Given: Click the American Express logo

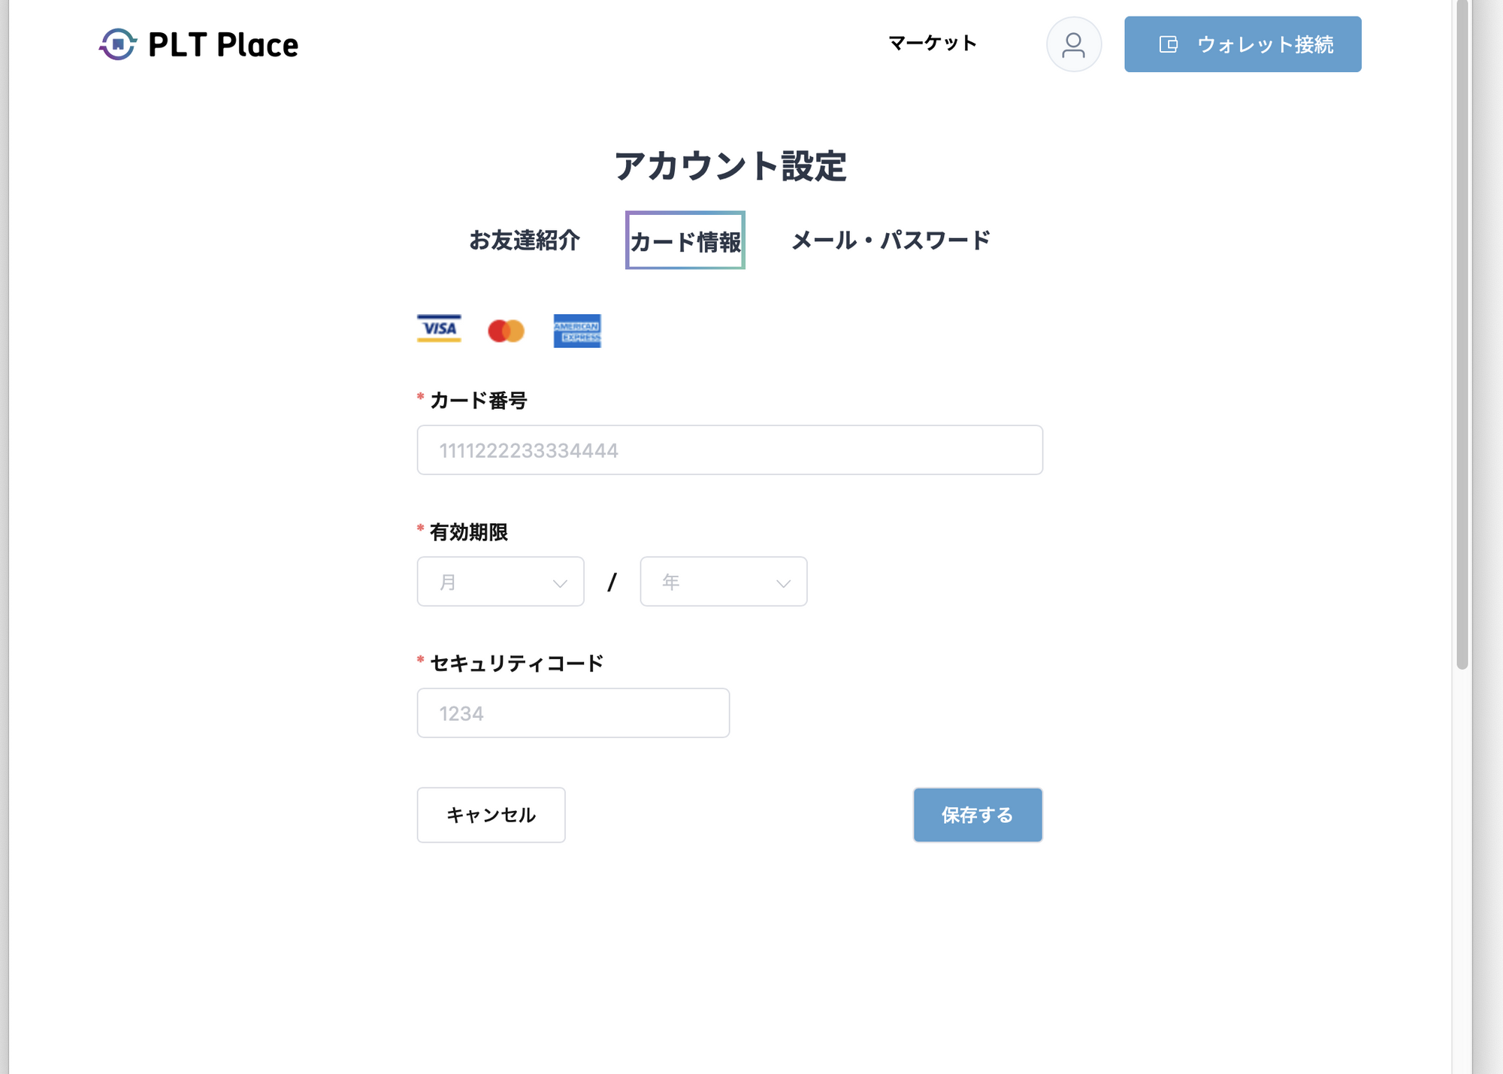Looking at the screenshot, I should [577, 331].
